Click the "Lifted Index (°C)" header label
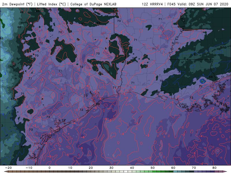Screen dimensions: 231x173 51,4
